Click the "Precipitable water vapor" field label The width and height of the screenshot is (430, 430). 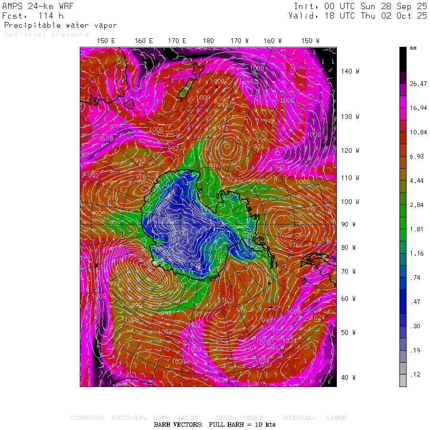pos(61,25)
